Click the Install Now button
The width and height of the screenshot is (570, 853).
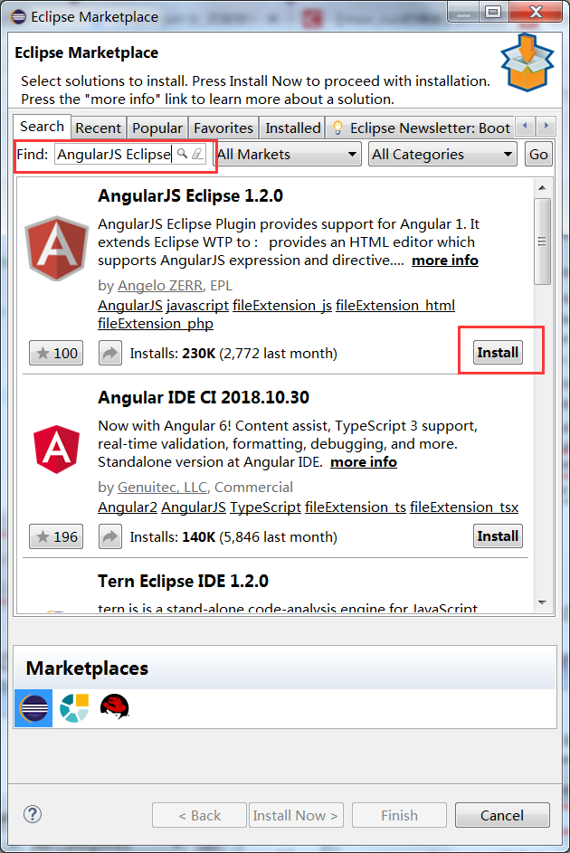295,815
